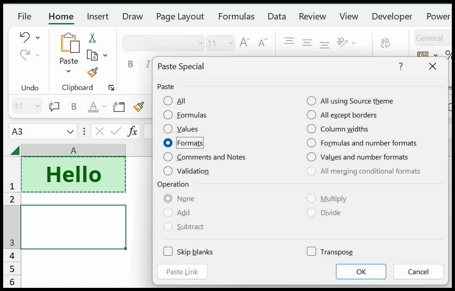Image resolution: width=455 pixels, height=291 pixels.
Task: Click the OK button
Action: (x=360, y=271)
